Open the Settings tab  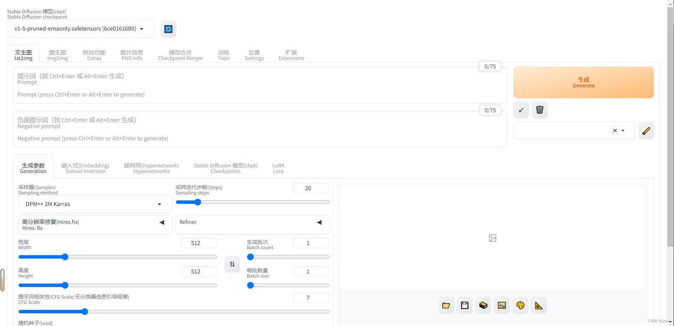pos(254,55)
